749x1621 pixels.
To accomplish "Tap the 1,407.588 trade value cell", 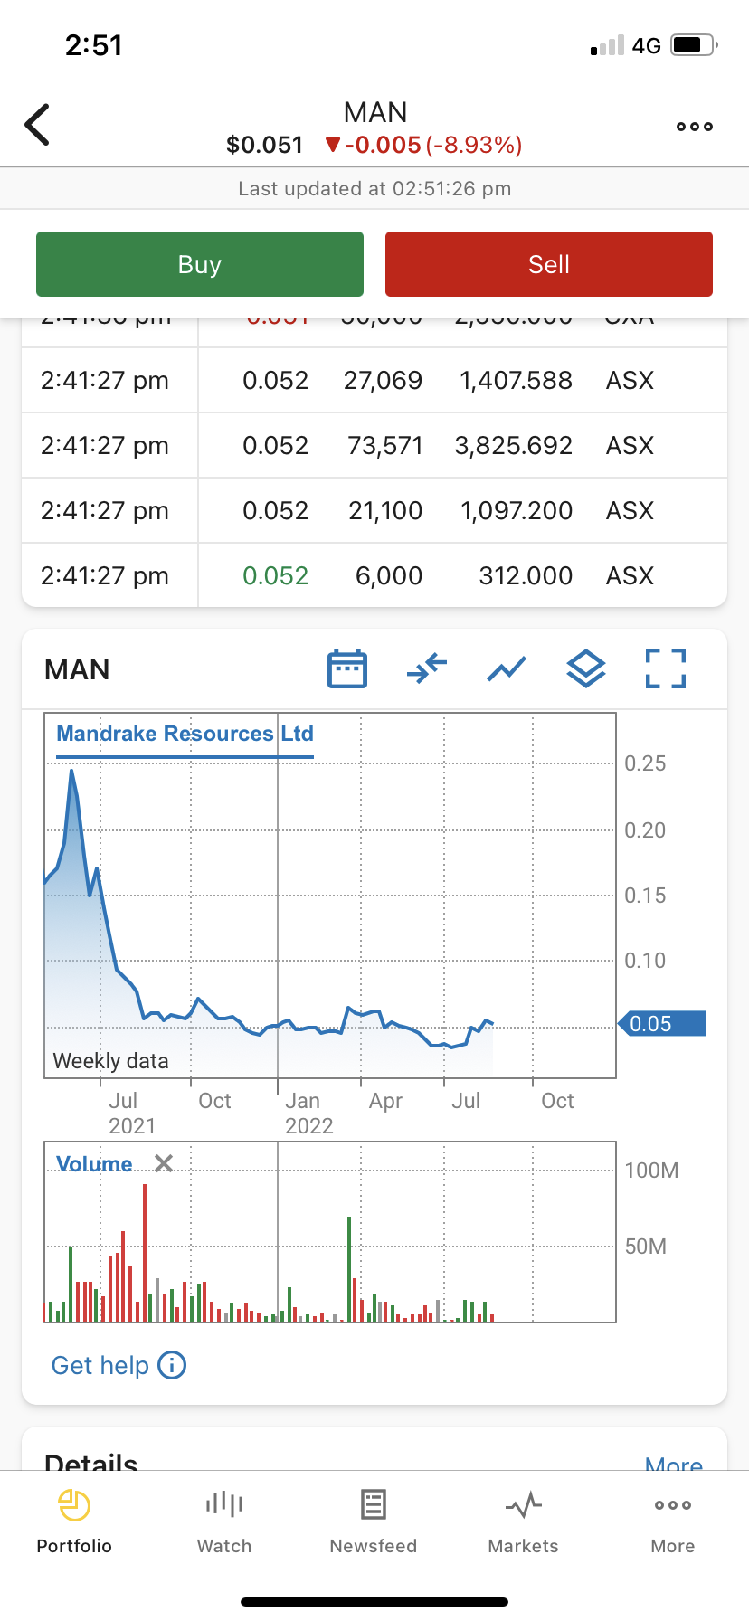I will (516, 381).
